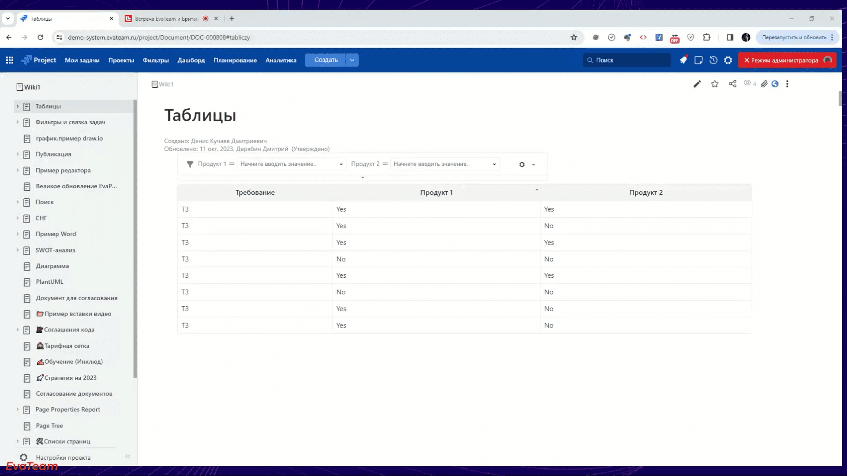Expand the Фильтры и связка задач item

pyautogui.click(x=18, y=122)
